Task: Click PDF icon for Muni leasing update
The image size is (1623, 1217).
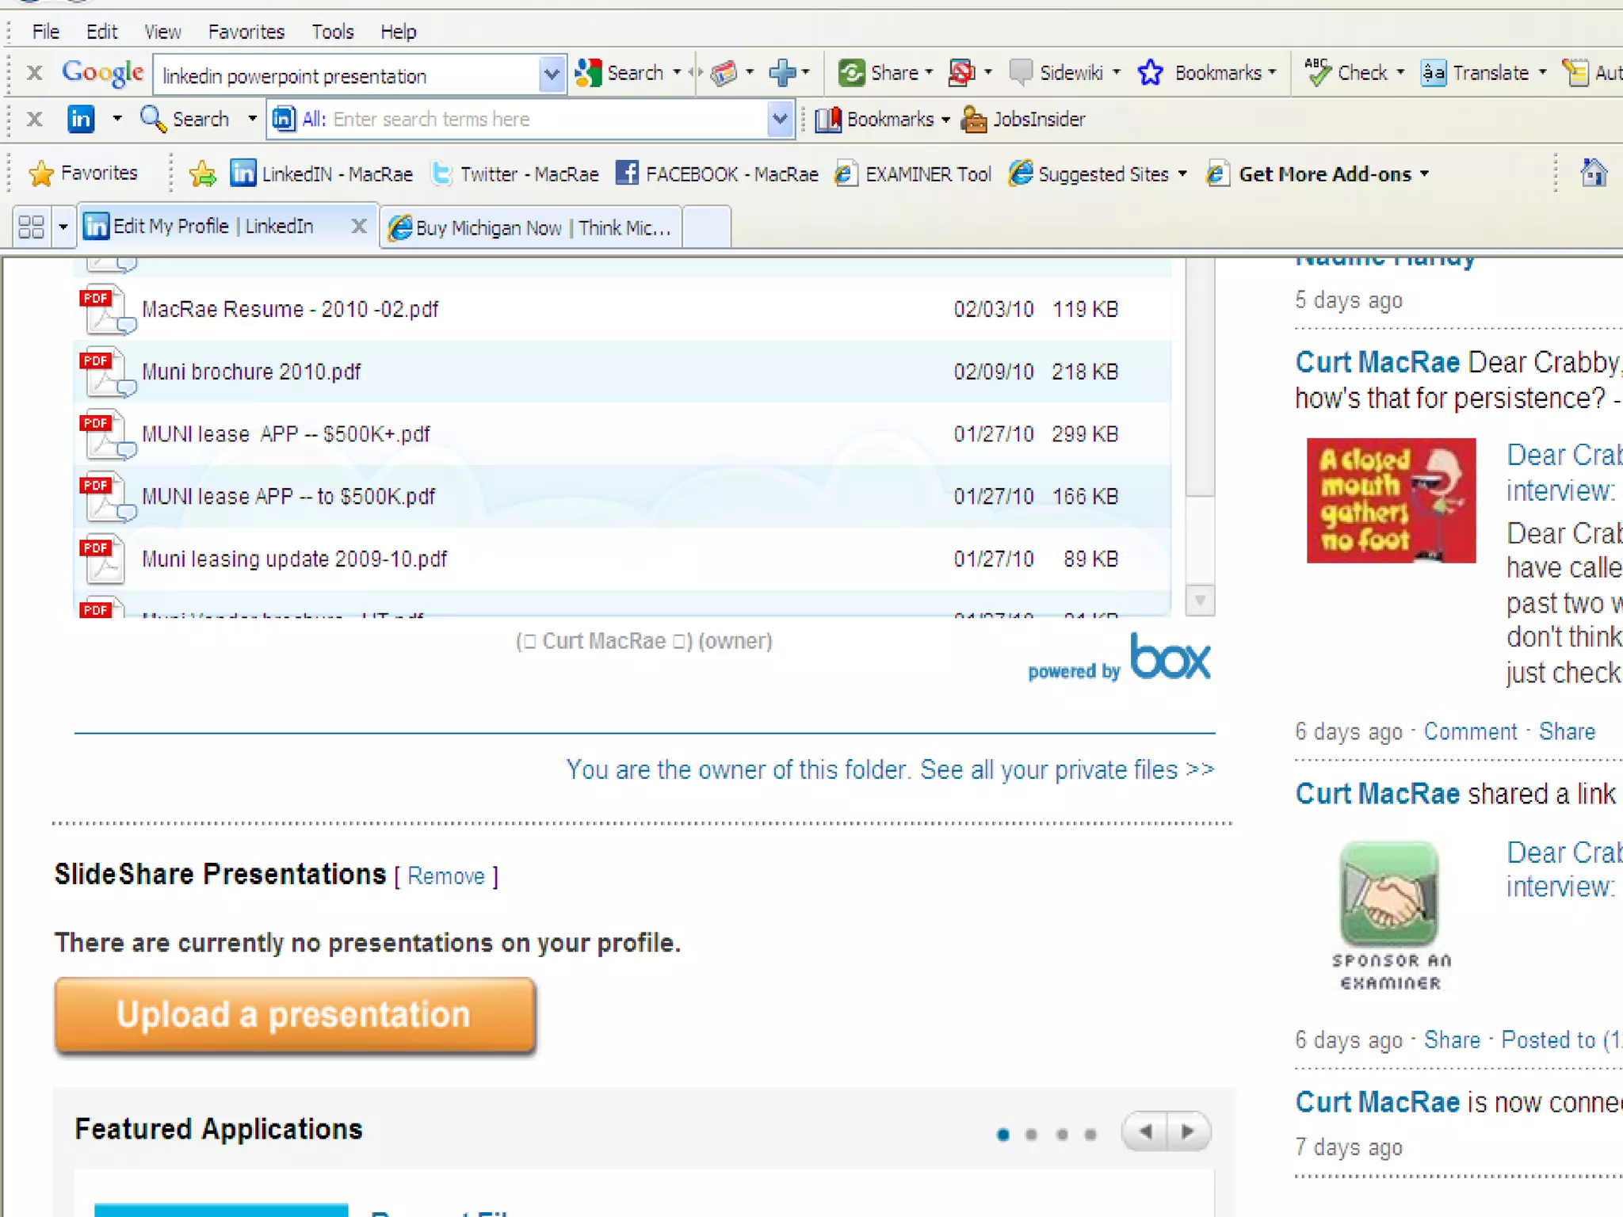Action: pyautogui.click(x=104, y=559)
